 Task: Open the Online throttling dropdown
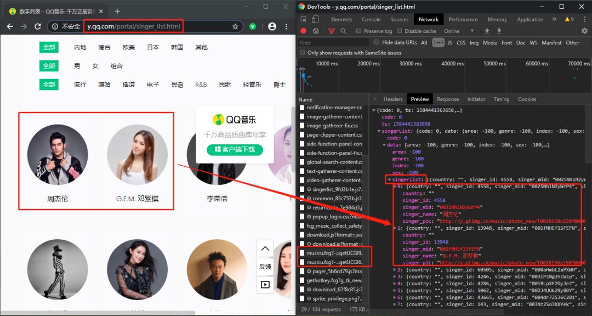tap(459, 31)
